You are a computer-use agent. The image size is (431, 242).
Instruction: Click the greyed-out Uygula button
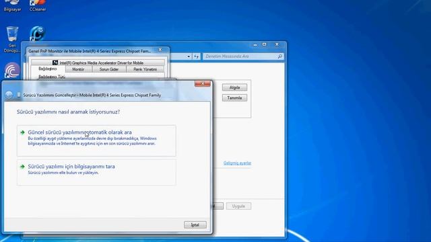[238, 206]
